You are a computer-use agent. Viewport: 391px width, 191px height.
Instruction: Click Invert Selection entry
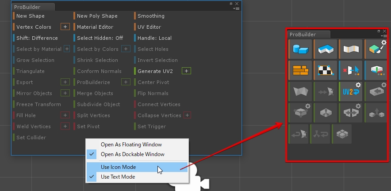point(157,60)
